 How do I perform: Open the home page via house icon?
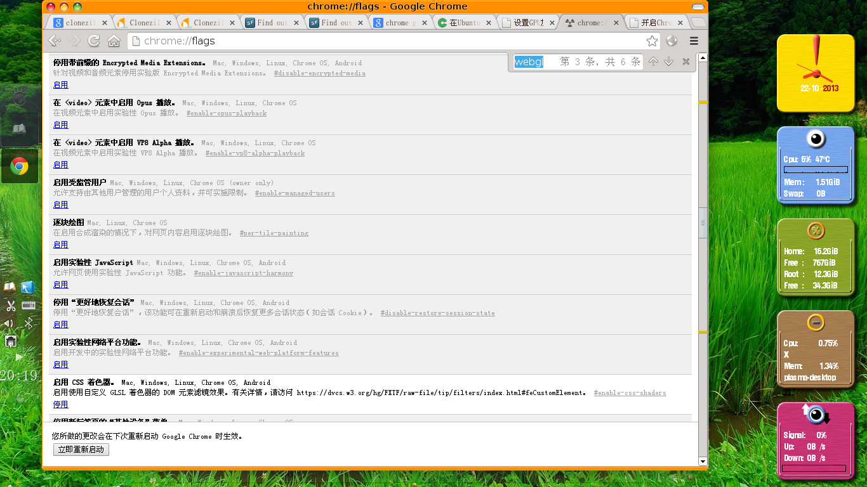coord(114,41)
